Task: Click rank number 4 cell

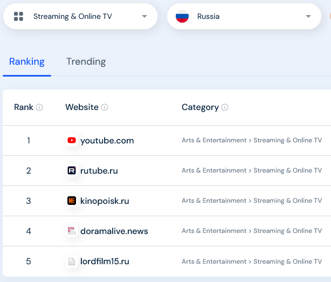Action: pos(29,231)
